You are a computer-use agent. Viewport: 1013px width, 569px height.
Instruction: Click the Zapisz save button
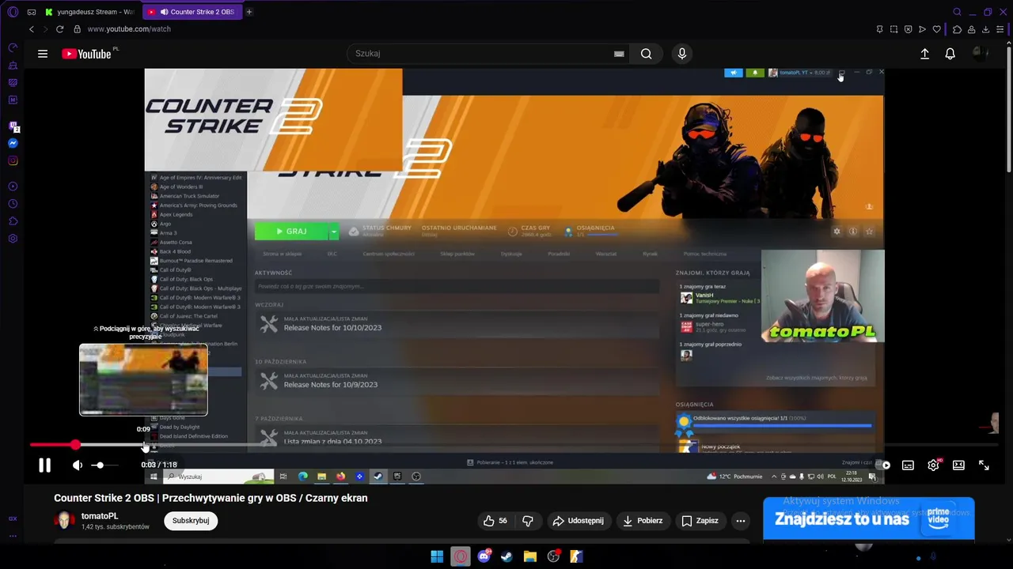click(x=700, y=521)
